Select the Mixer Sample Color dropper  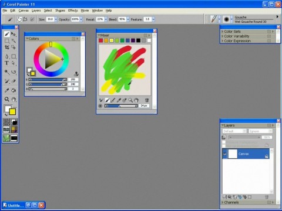pos(119,100)
